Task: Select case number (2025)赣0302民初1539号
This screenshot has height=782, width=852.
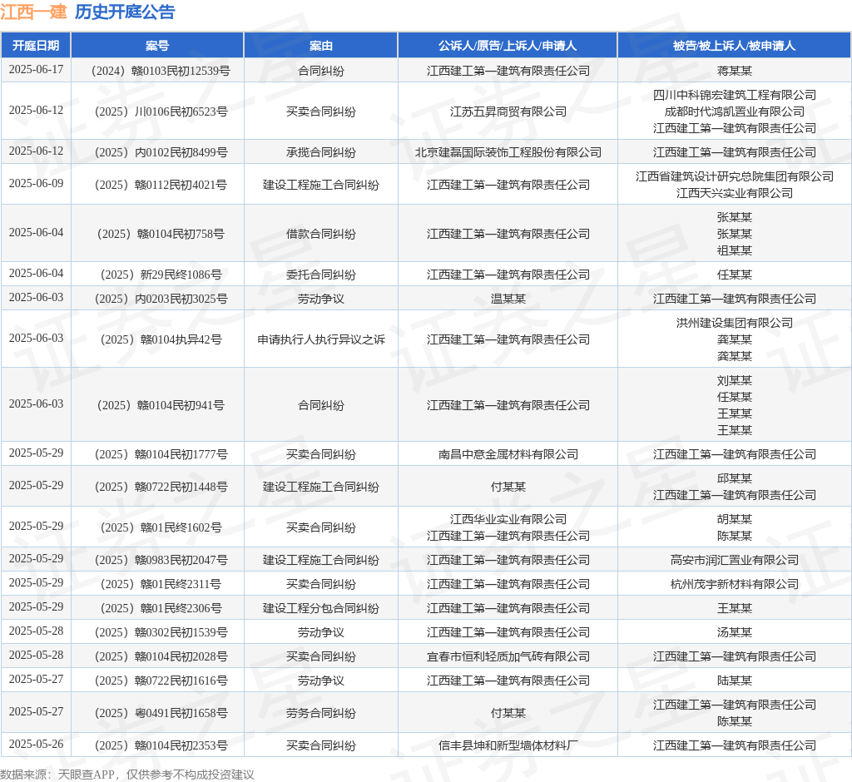Action: (158, 632)
